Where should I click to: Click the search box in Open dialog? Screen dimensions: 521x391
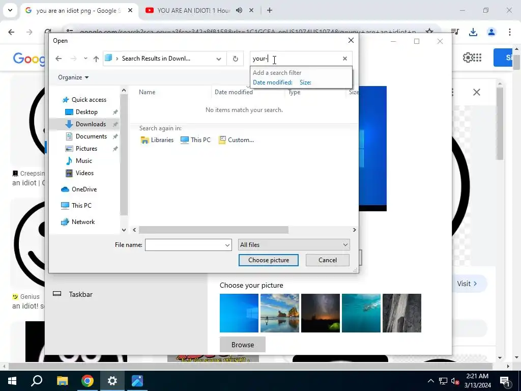pos(296,59)
